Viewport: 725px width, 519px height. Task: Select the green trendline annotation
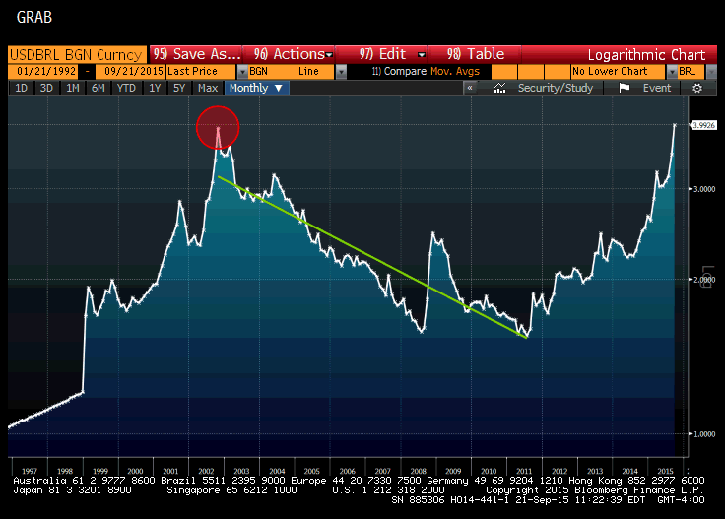coord(374,258)
